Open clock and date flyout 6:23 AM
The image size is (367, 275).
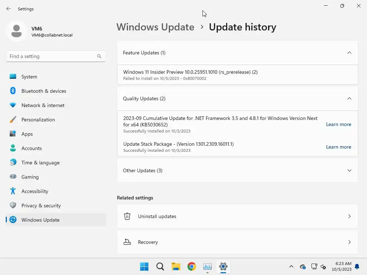(x=341, y=266)
